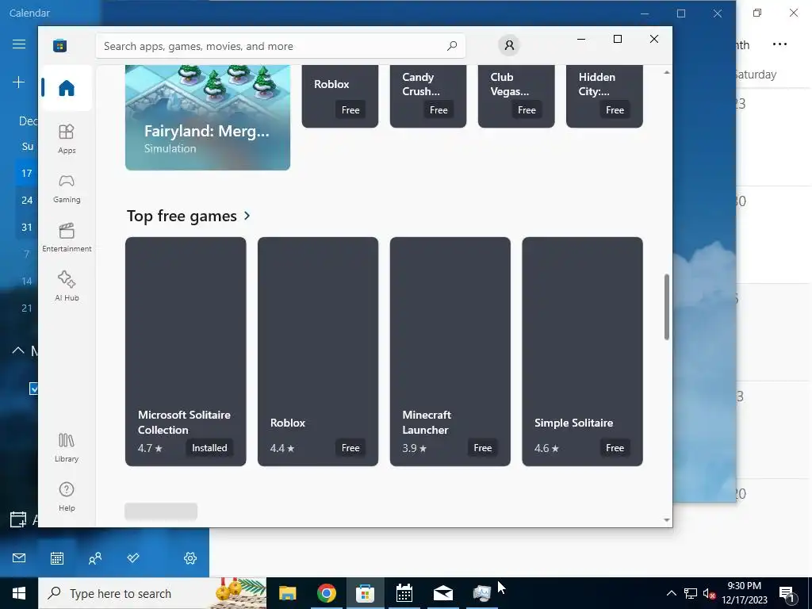
Task: Click Free on Minecraft Launcher card
Action: click(482, 448)
